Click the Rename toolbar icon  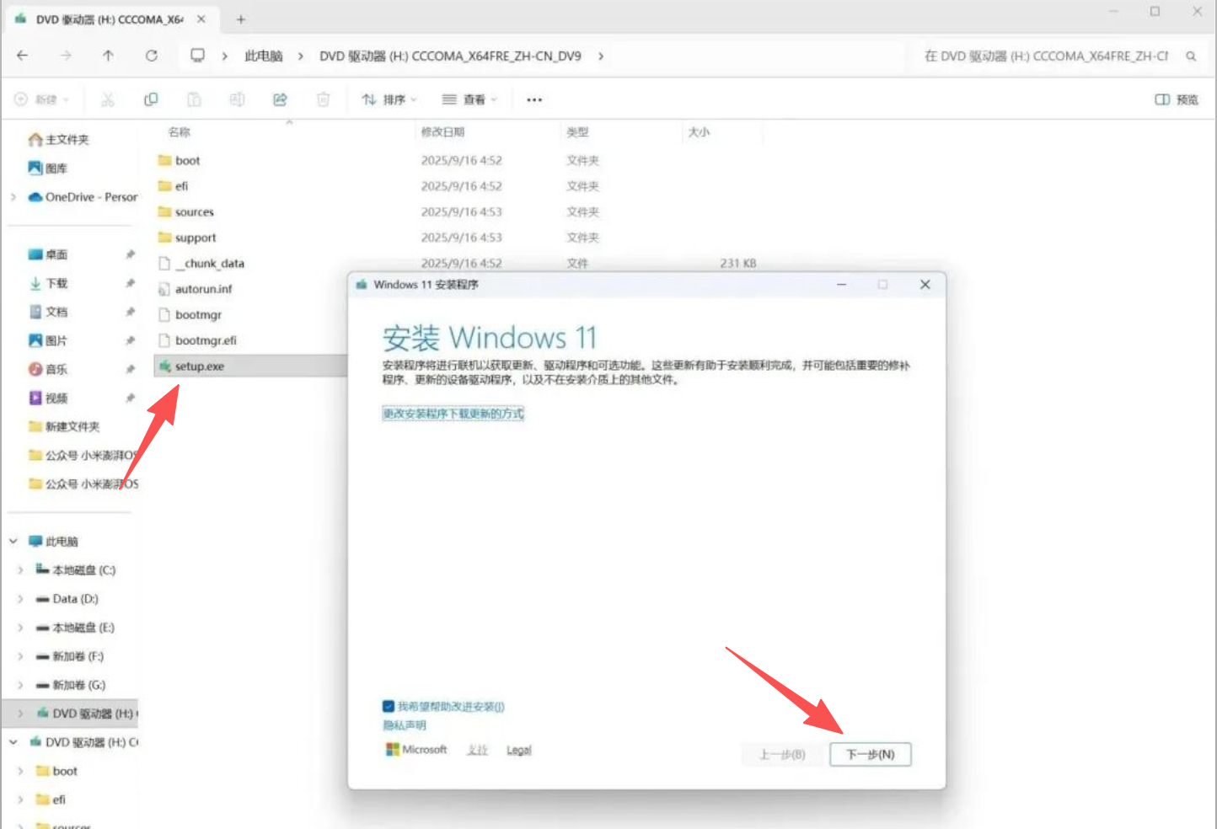click(x=237, y=99)
